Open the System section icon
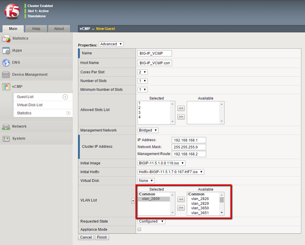 click(6, 138)
